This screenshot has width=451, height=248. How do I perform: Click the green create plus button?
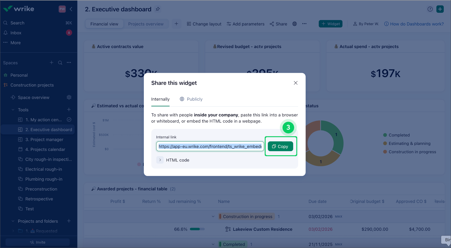(440, 9)
